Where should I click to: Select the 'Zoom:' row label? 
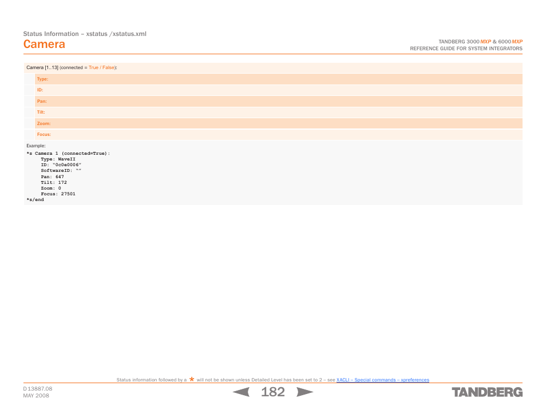tap(44, 123)
